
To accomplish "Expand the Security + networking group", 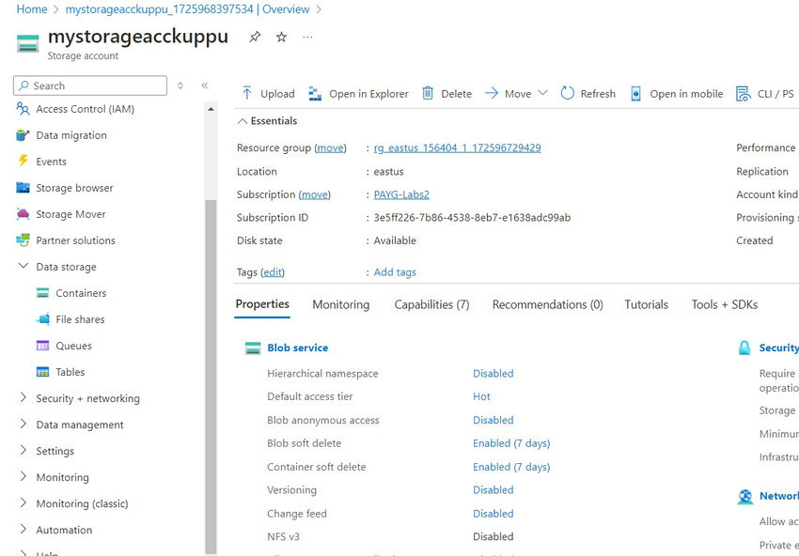I will click(x=23, y=397).
